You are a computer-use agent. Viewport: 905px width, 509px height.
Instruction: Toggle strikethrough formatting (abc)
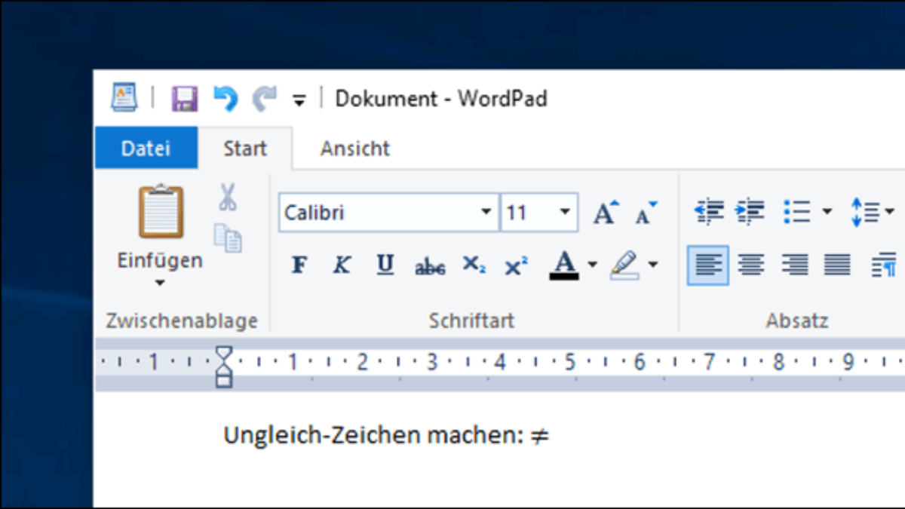pos(430,265)
